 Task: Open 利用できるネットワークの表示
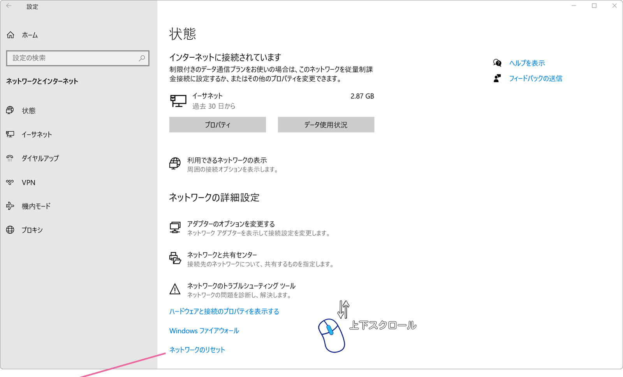pos(227,160)
